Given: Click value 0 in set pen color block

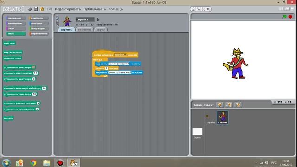Looking at the screenshot, I should 34,79.
